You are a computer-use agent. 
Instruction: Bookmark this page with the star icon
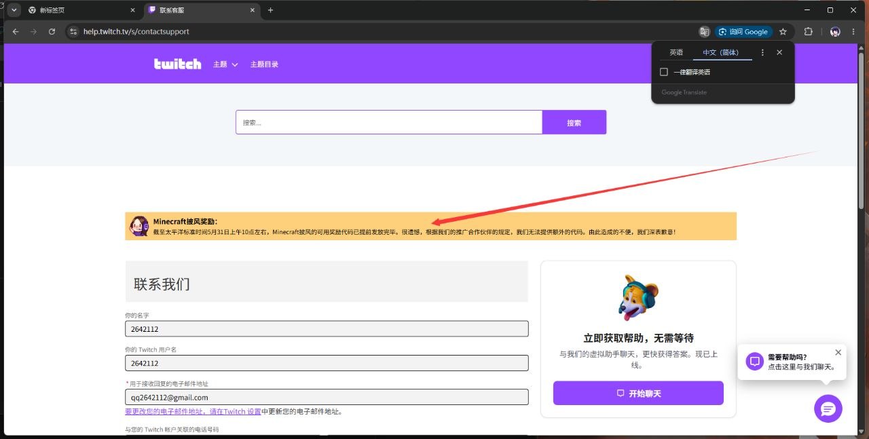click(x=783, y=31)
